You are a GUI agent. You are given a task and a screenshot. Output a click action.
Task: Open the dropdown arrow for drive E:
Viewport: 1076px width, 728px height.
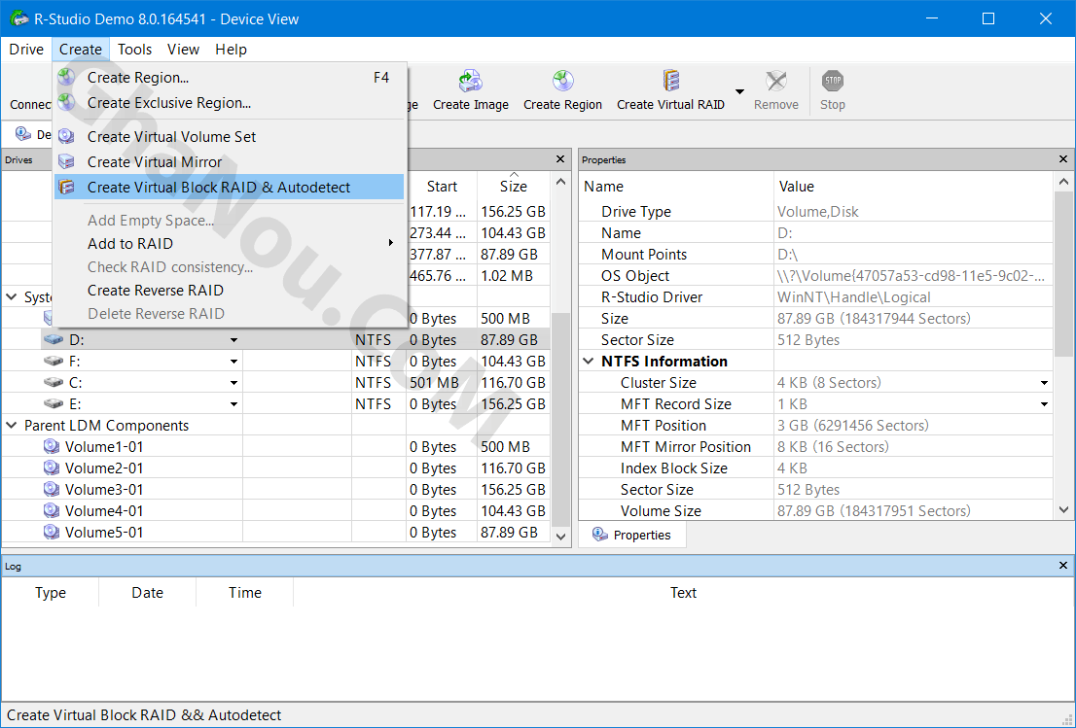click(234, 404)
